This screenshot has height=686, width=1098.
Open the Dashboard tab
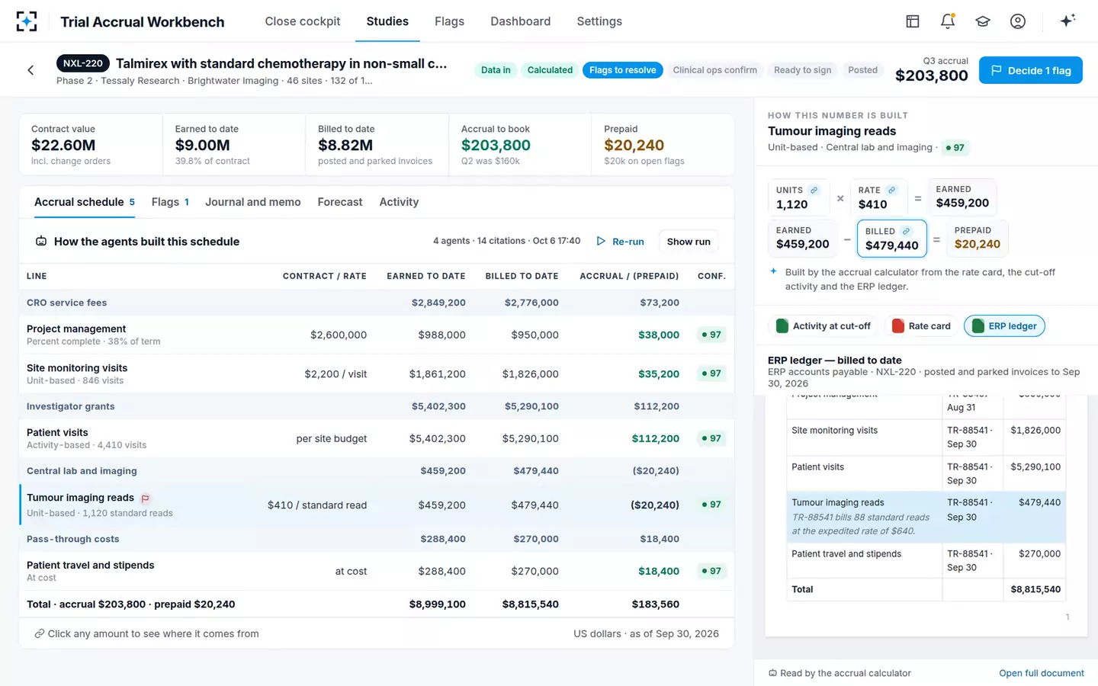coord(520,21)
